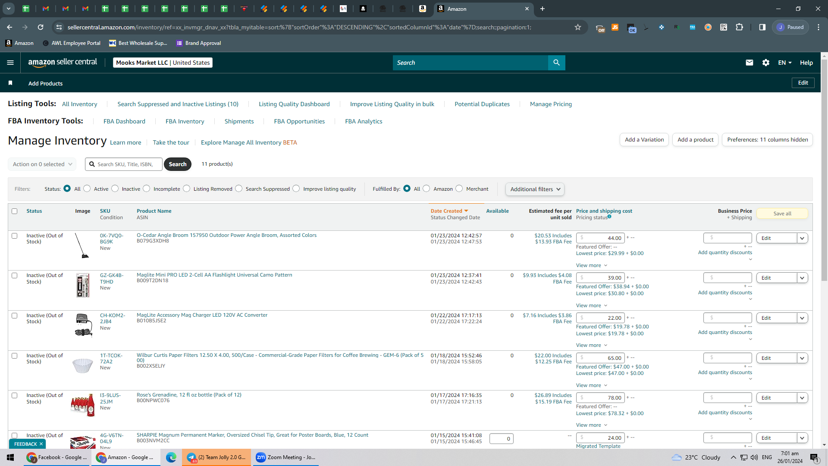Check the O-Cedar Angle Broom row checkbox
This screenshot has height=466, width=828.
pos(15,236)
